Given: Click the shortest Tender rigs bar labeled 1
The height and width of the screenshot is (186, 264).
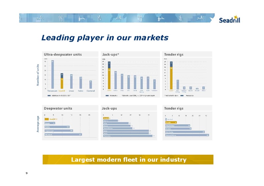Looking at the screenshot, I should 197,89.
